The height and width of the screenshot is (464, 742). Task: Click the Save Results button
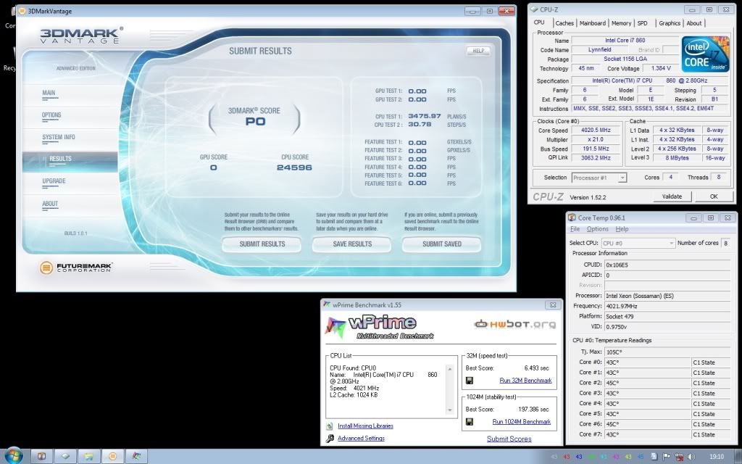tap(351, 244)
